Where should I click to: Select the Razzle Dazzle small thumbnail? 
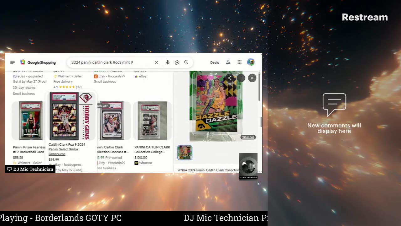tap(185, 153)
